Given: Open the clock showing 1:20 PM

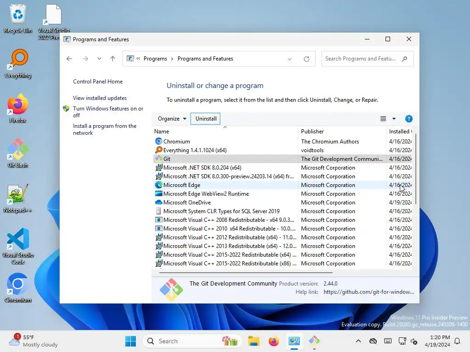Looking at the screenshot, I should pos(437,341).
